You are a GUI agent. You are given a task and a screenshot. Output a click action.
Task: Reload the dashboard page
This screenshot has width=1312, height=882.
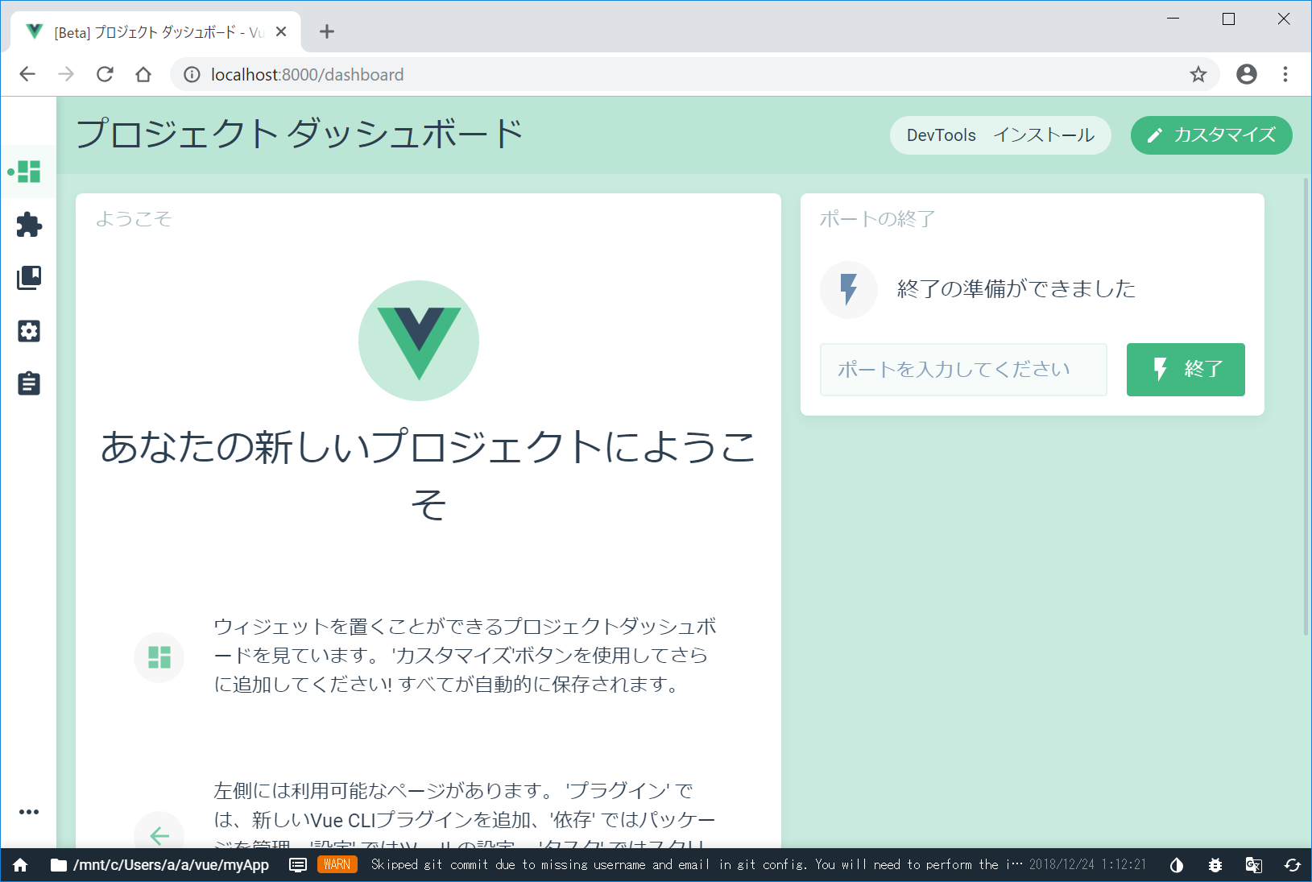pos(105,74)
